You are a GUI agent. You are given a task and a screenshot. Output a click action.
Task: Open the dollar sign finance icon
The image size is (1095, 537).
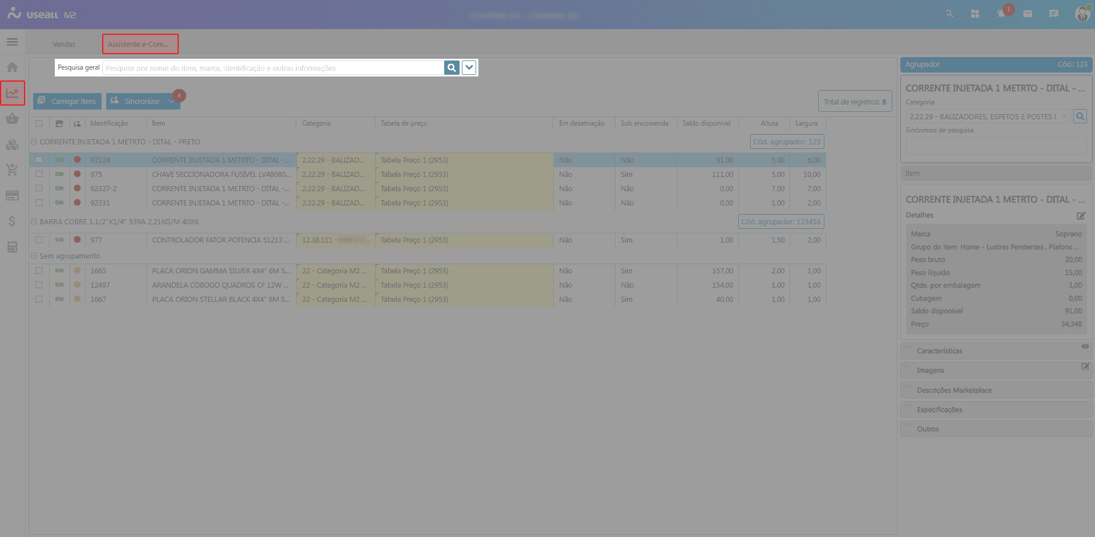(x=12, y=221)
